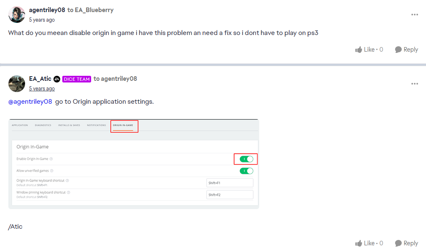
Task: Click the EA_Blueberry recipient name
Action: pyautogui.click(x=94, y=10)
